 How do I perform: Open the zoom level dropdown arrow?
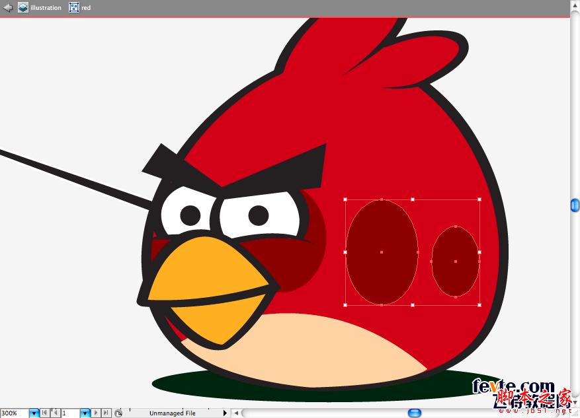[34, 413]
